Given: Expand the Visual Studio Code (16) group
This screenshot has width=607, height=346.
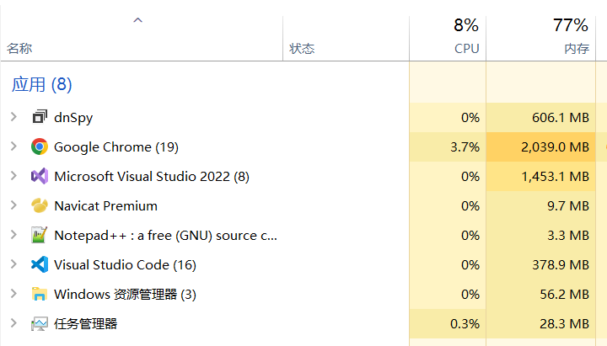Looking at the screenshot, I should (x=13, y=264).
